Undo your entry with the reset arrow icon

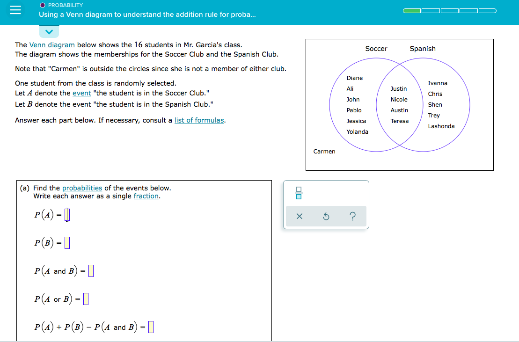tap(326, 216)
